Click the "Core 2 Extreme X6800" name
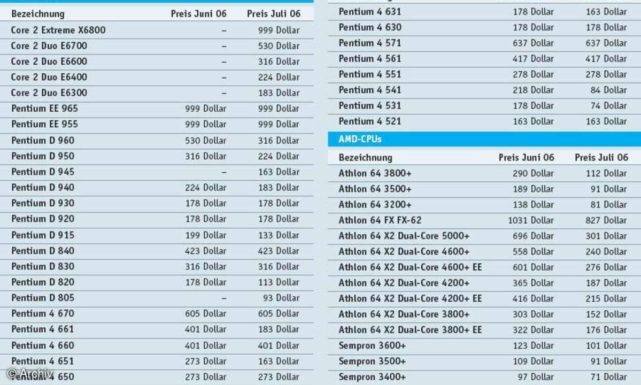The width and height of the screenshot is (641, 385). tap(58, 30)
